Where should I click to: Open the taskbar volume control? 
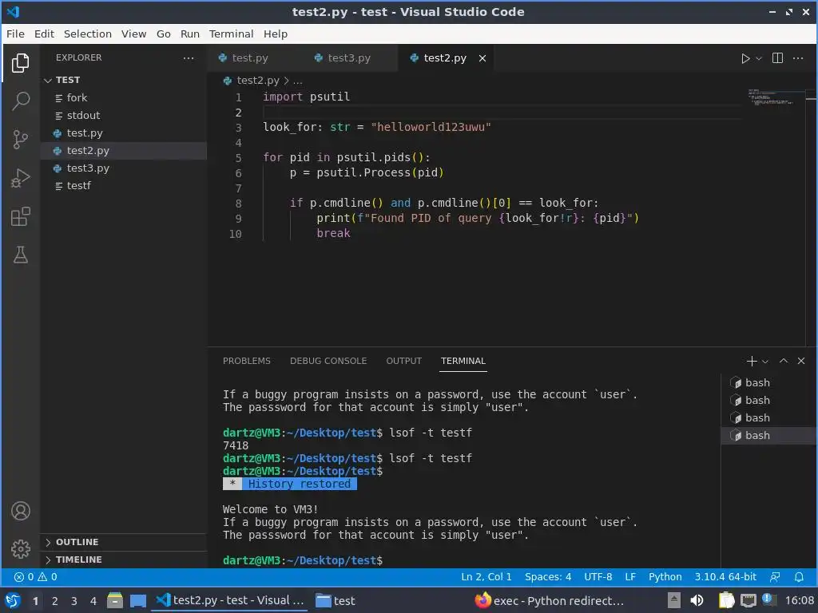pyautogui.click(x=697, y=600)
